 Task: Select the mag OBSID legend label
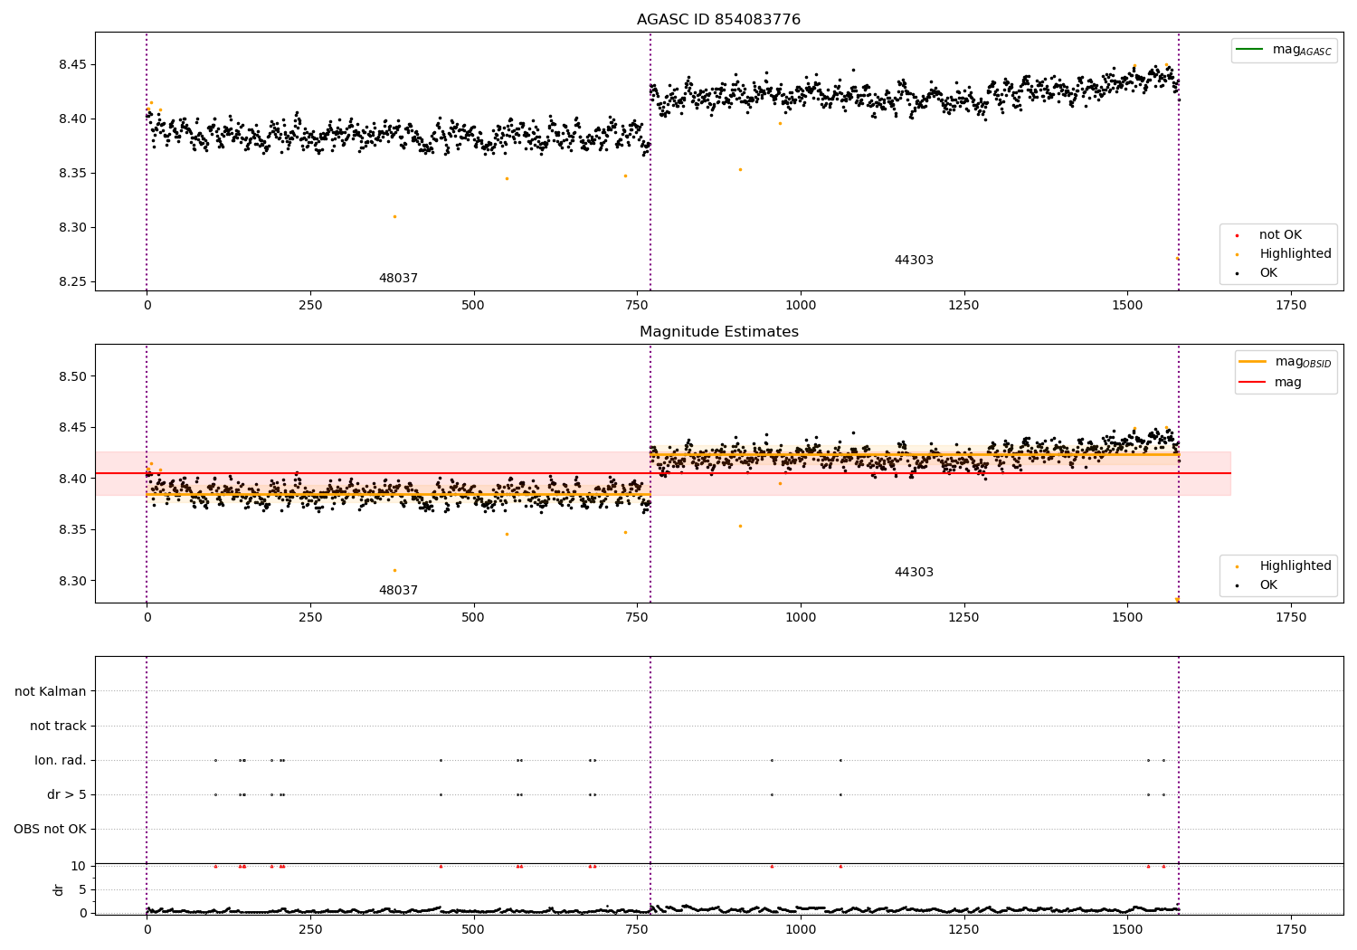point(1303,362)
